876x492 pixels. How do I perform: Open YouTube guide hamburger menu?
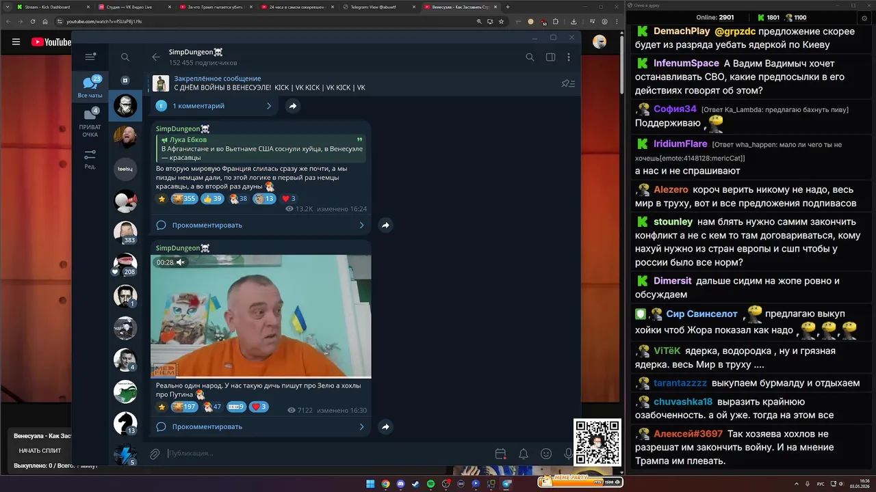coord(16,42)
